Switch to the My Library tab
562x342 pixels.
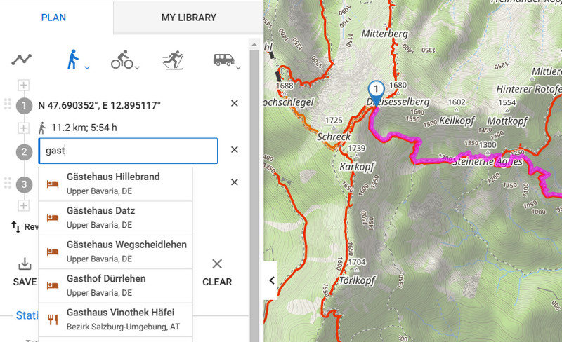coord(188,18)
